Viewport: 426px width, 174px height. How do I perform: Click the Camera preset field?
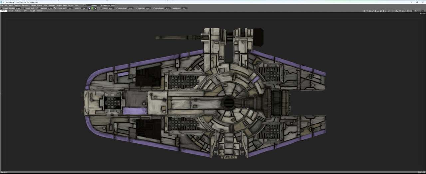coord(418,11)
